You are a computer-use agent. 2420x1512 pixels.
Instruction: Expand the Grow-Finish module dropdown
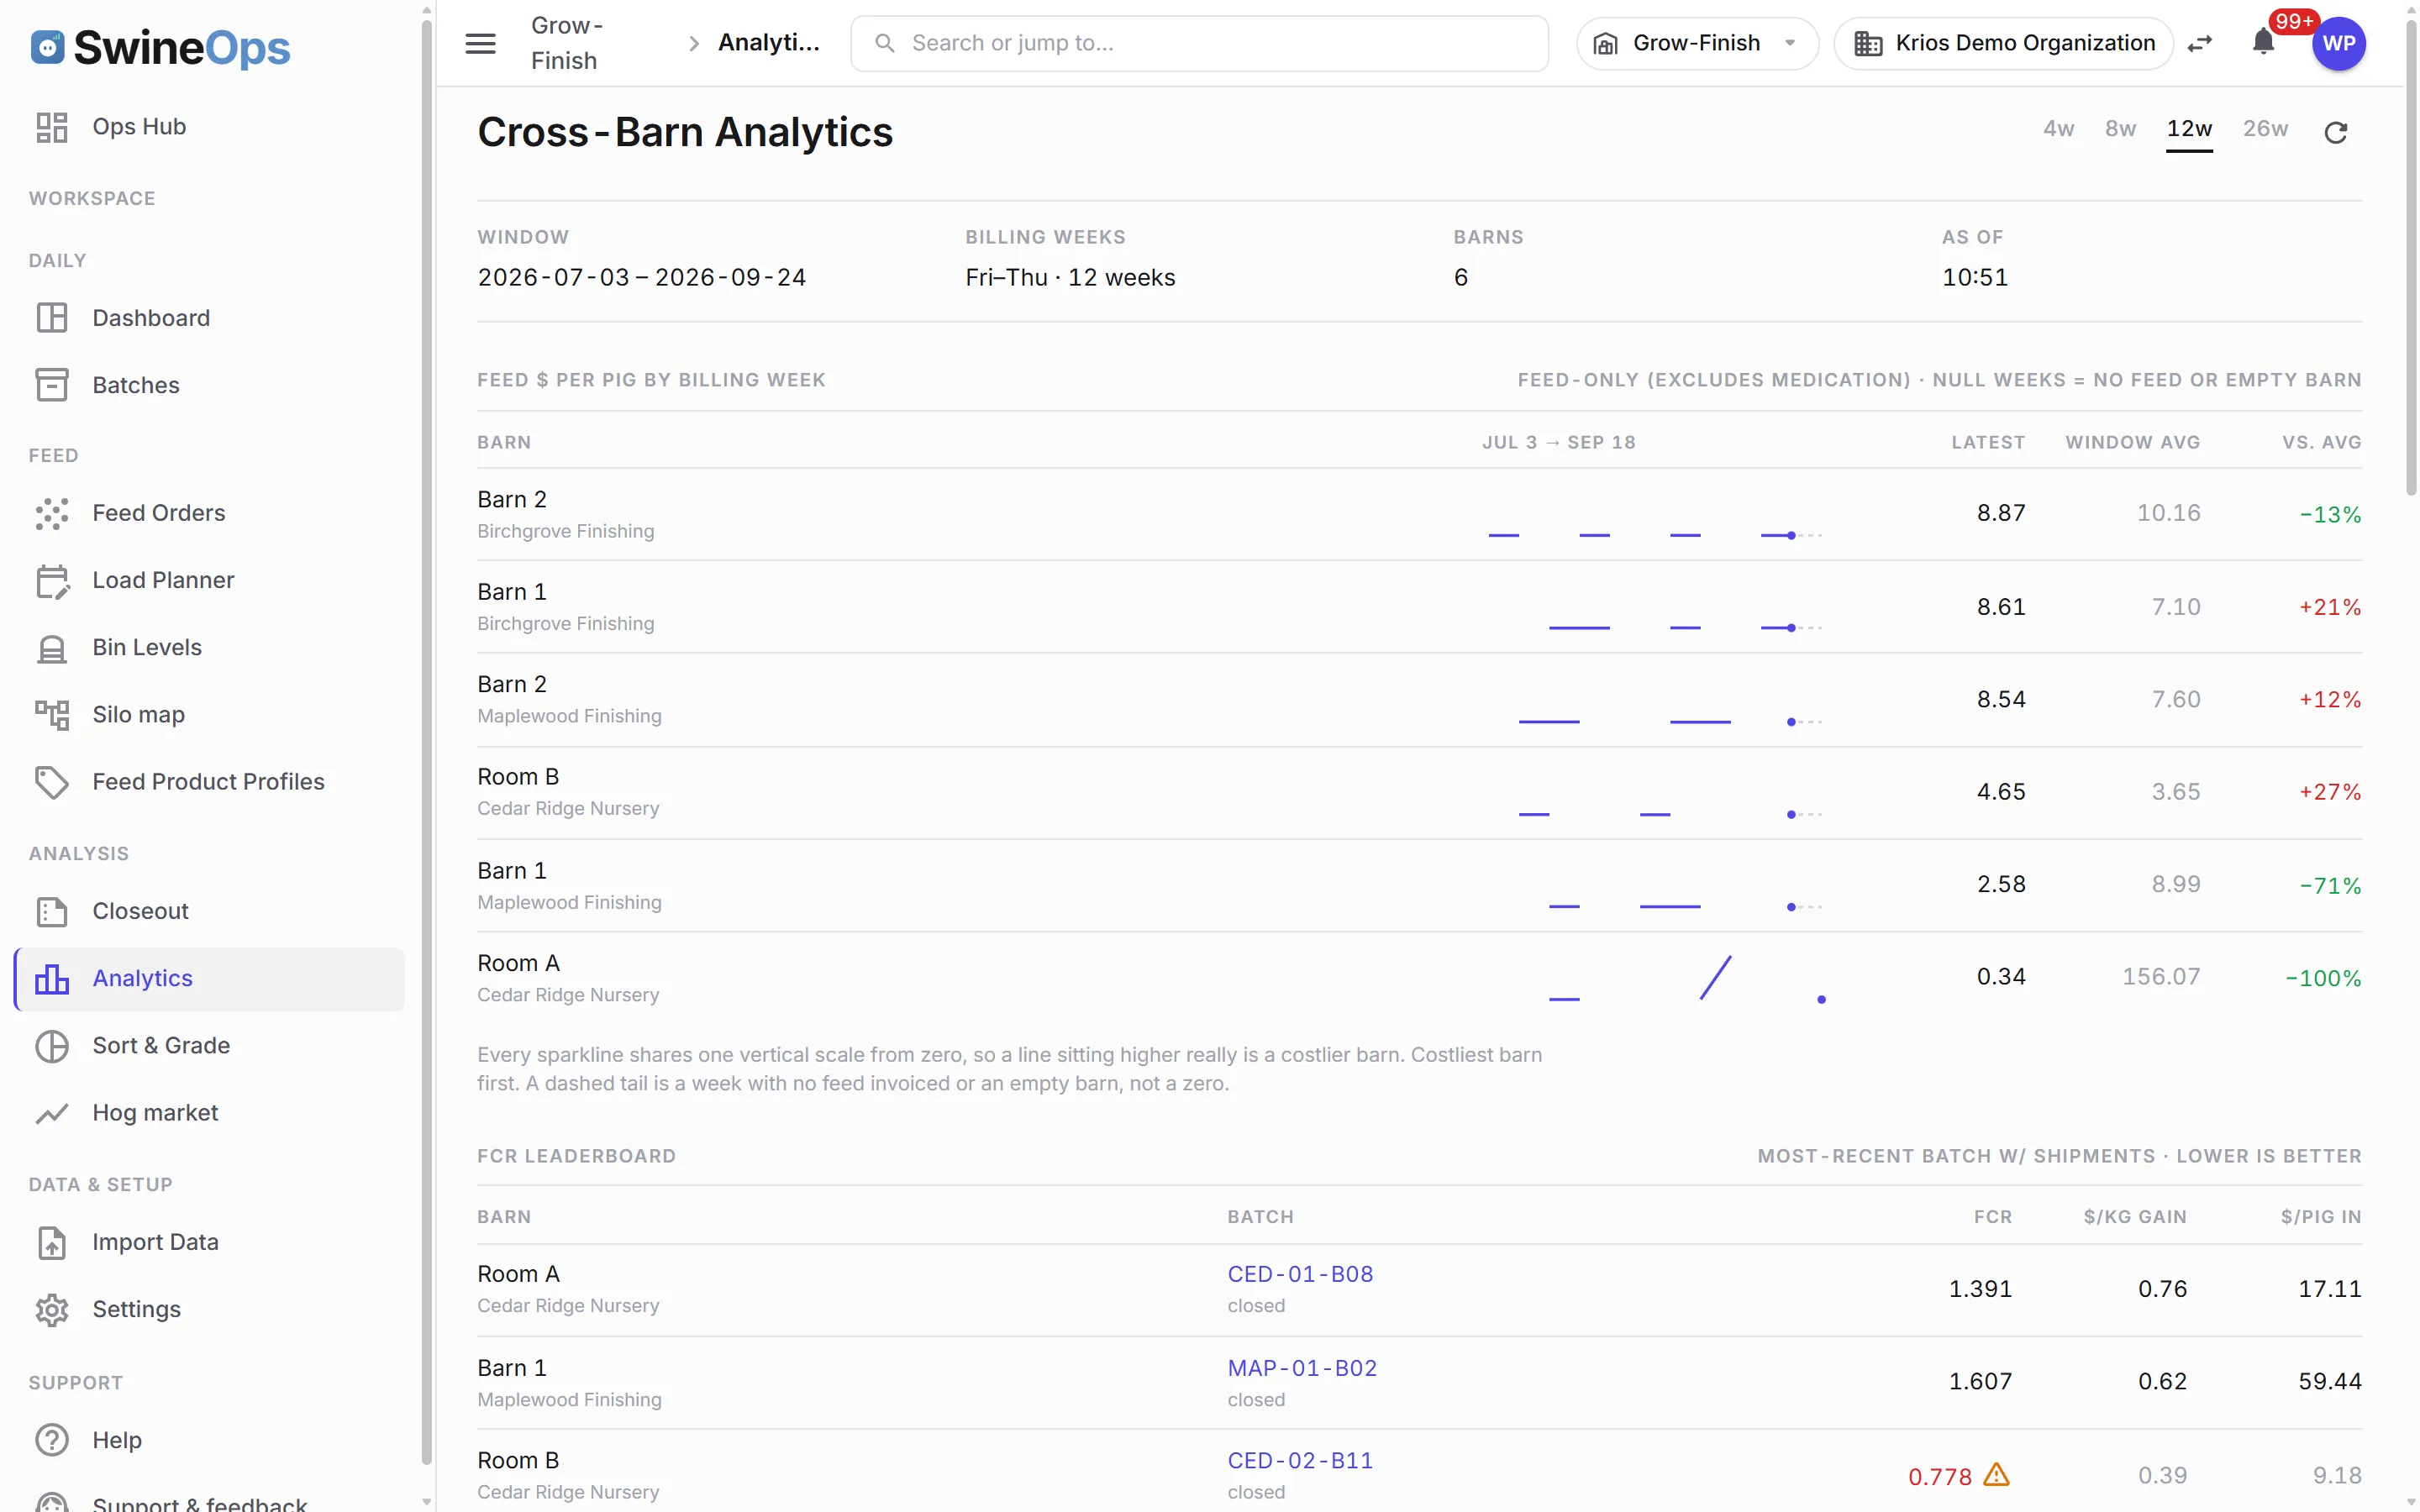pos(1697,43)
